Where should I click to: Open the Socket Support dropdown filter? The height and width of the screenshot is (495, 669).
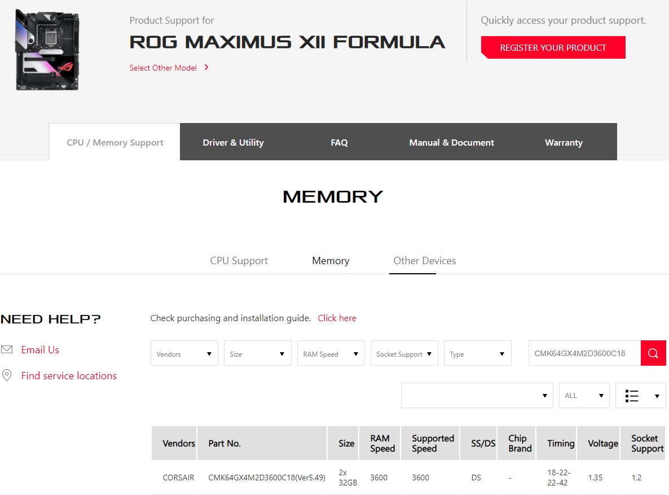click(404, 353)
